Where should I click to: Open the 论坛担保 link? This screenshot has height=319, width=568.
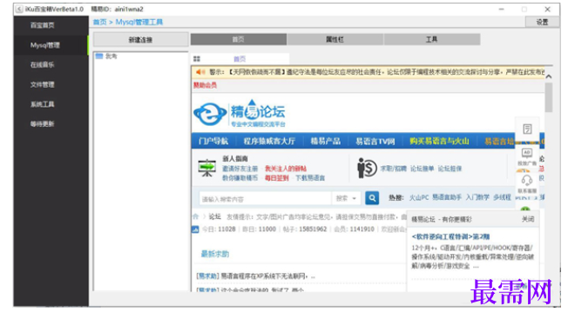click(x=450, y=169)
